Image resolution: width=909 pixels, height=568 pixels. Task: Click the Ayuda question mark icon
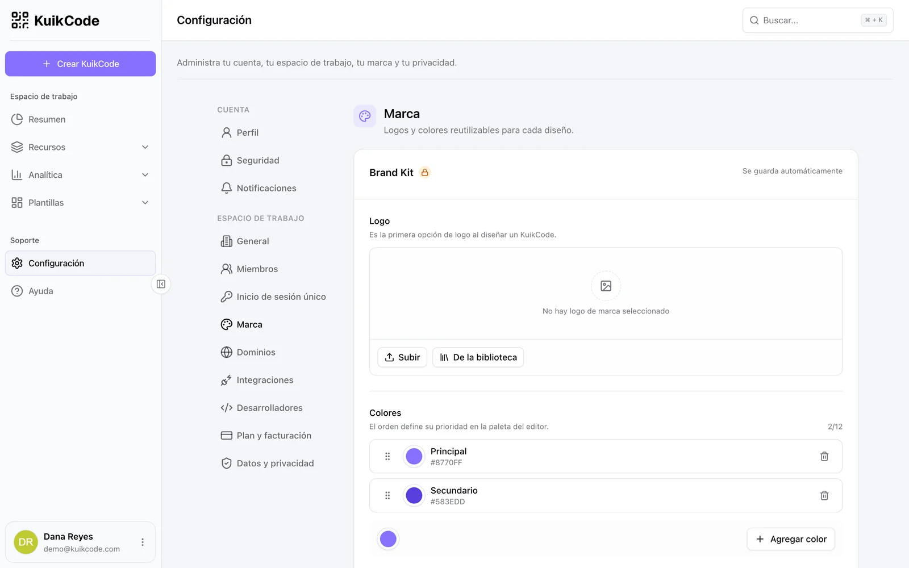(17, 291)
